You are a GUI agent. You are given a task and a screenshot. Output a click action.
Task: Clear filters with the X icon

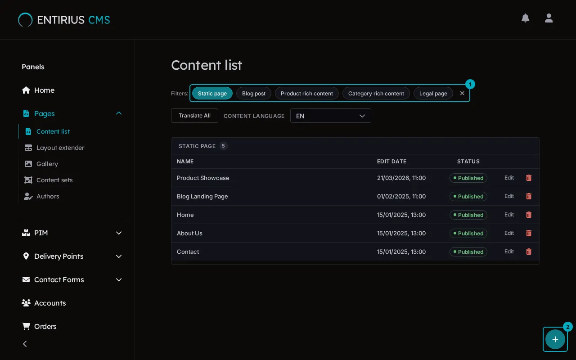462,93
